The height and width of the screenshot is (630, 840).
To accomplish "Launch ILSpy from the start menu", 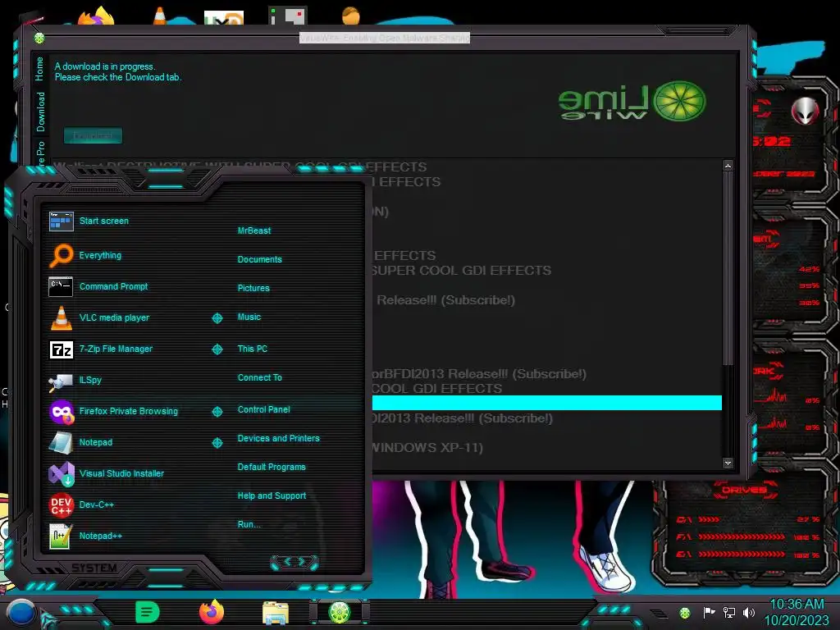I will coord(75,381).
